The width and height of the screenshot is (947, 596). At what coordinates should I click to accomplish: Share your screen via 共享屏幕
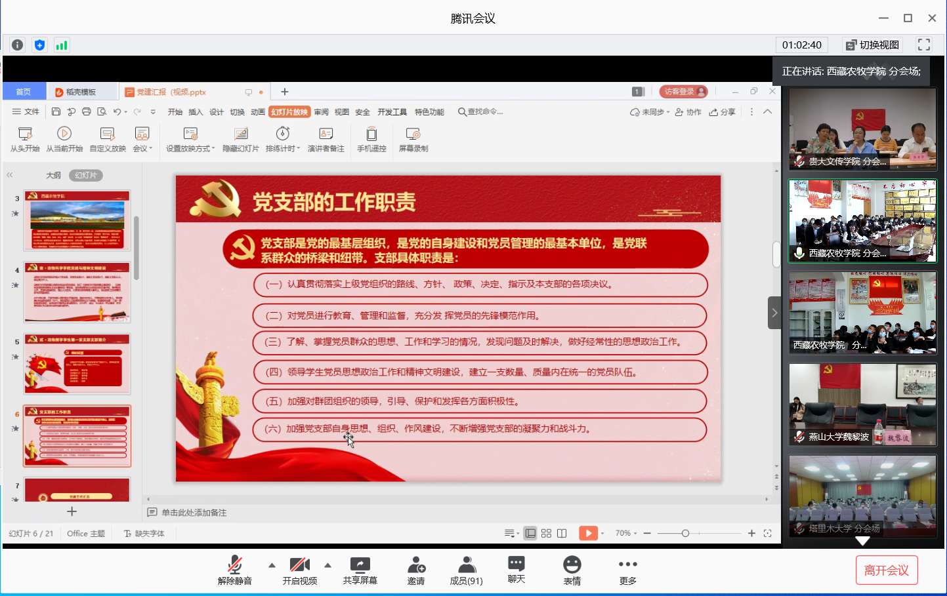coord(360,569)
